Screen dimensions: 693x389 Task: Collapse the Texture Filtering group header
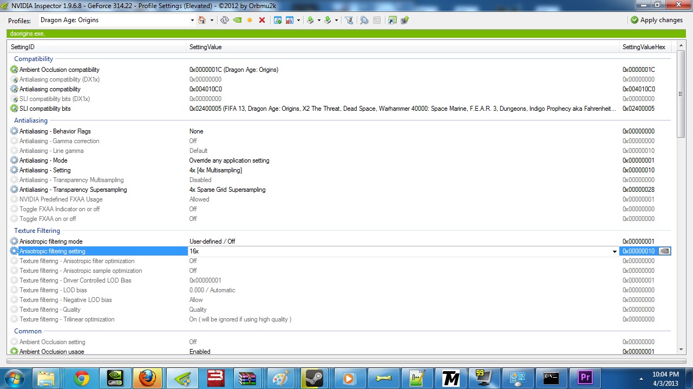37,231
